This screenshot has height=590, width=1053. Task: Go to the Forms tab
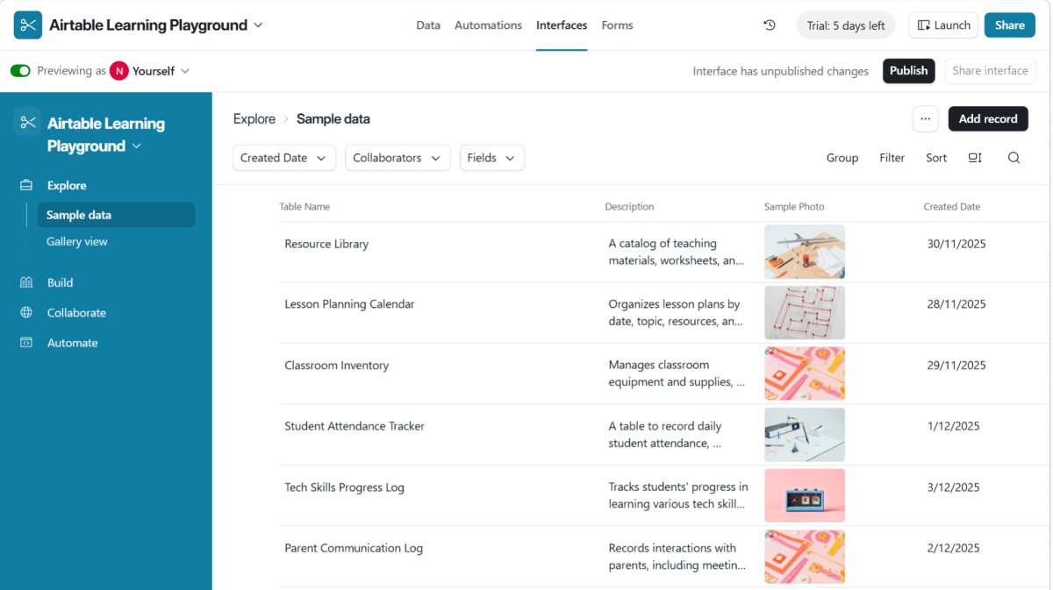pos(617,25)
